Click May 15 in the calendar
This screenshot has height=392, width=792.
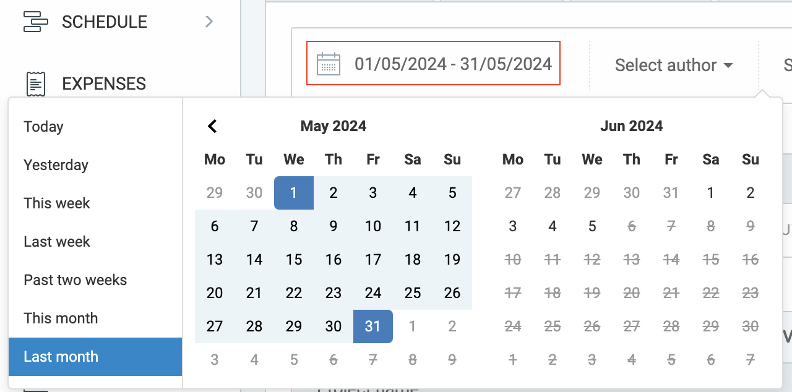tap(294, 260)
